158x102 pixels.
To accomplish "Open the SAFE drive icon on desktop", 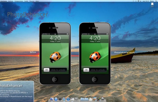I will pos(152,5).
